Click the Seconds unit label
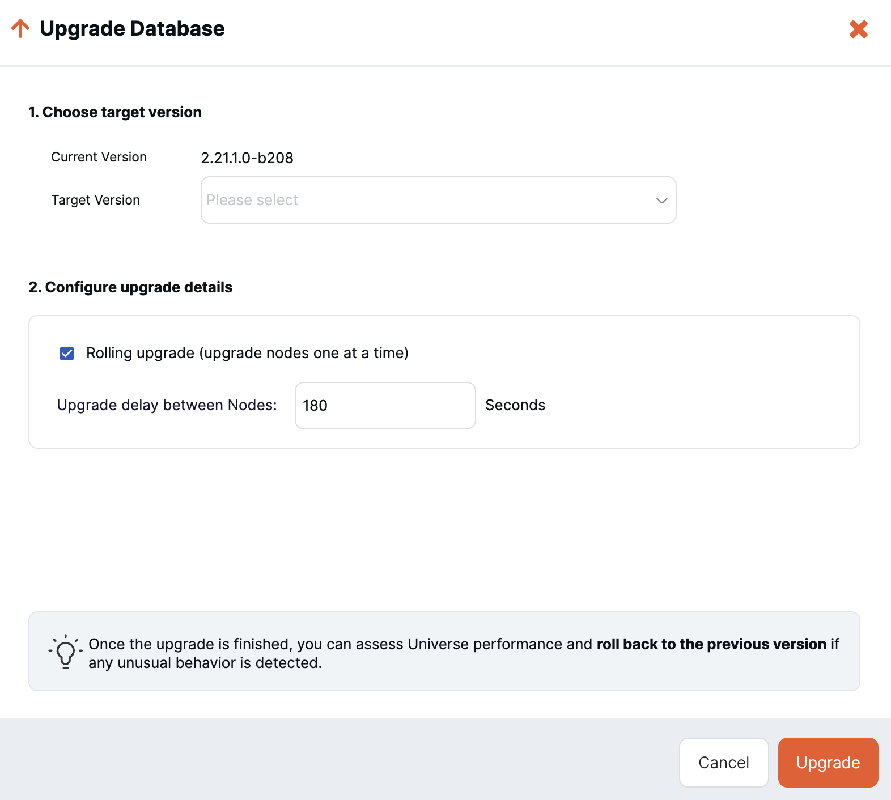The width and height of the screenshot is (891, 800). (x=515, y=405)
